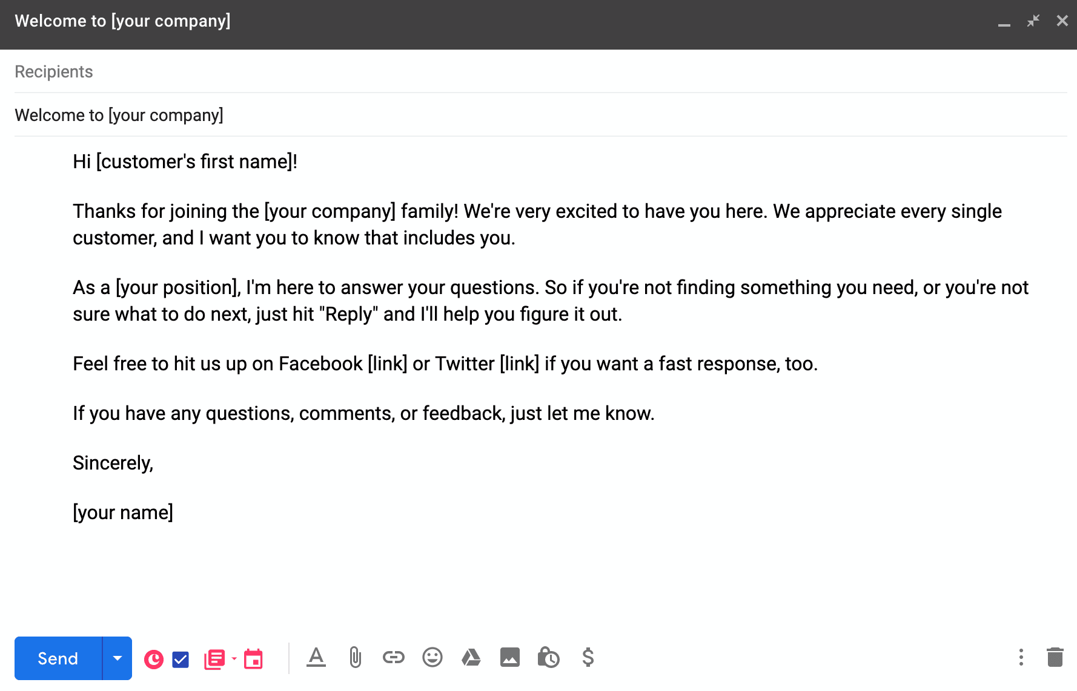Open the emoji picker
Screen dimensions: 1077x691
[x=432, y=657]
